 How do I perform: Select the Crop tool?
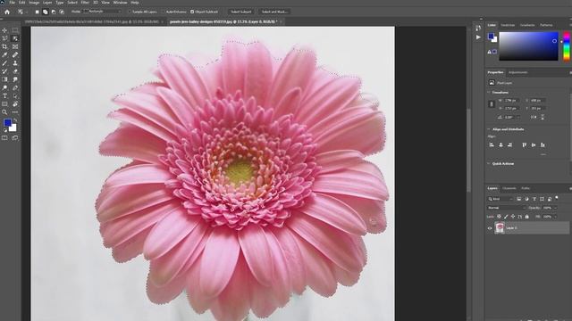point(4,46)
